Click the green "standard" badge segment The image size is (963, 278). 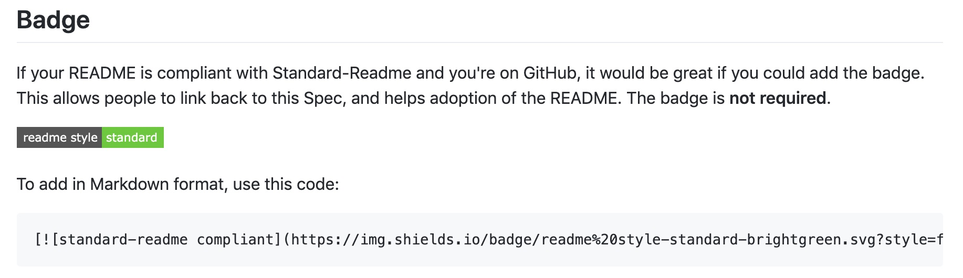tap(132, 137)
